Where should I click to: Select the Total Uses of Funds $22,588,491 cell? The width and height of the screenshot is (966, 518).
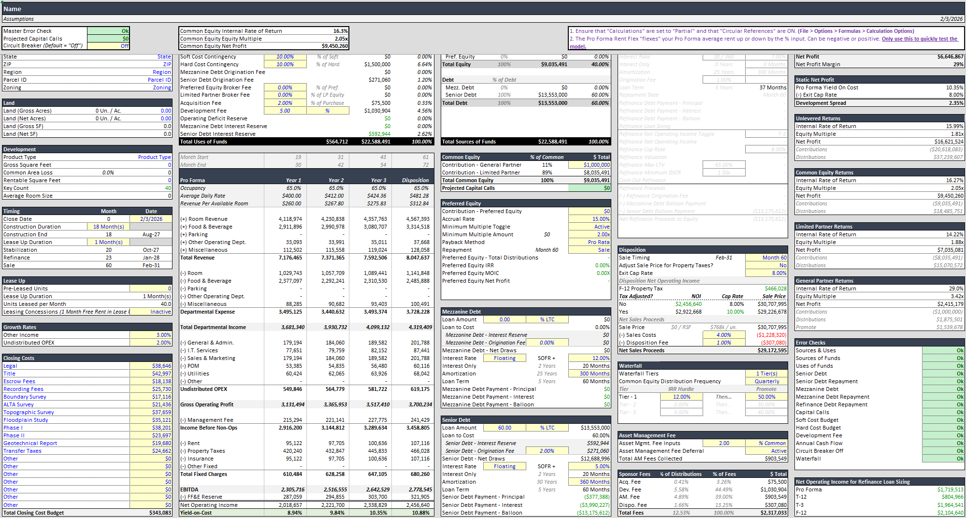371,142
